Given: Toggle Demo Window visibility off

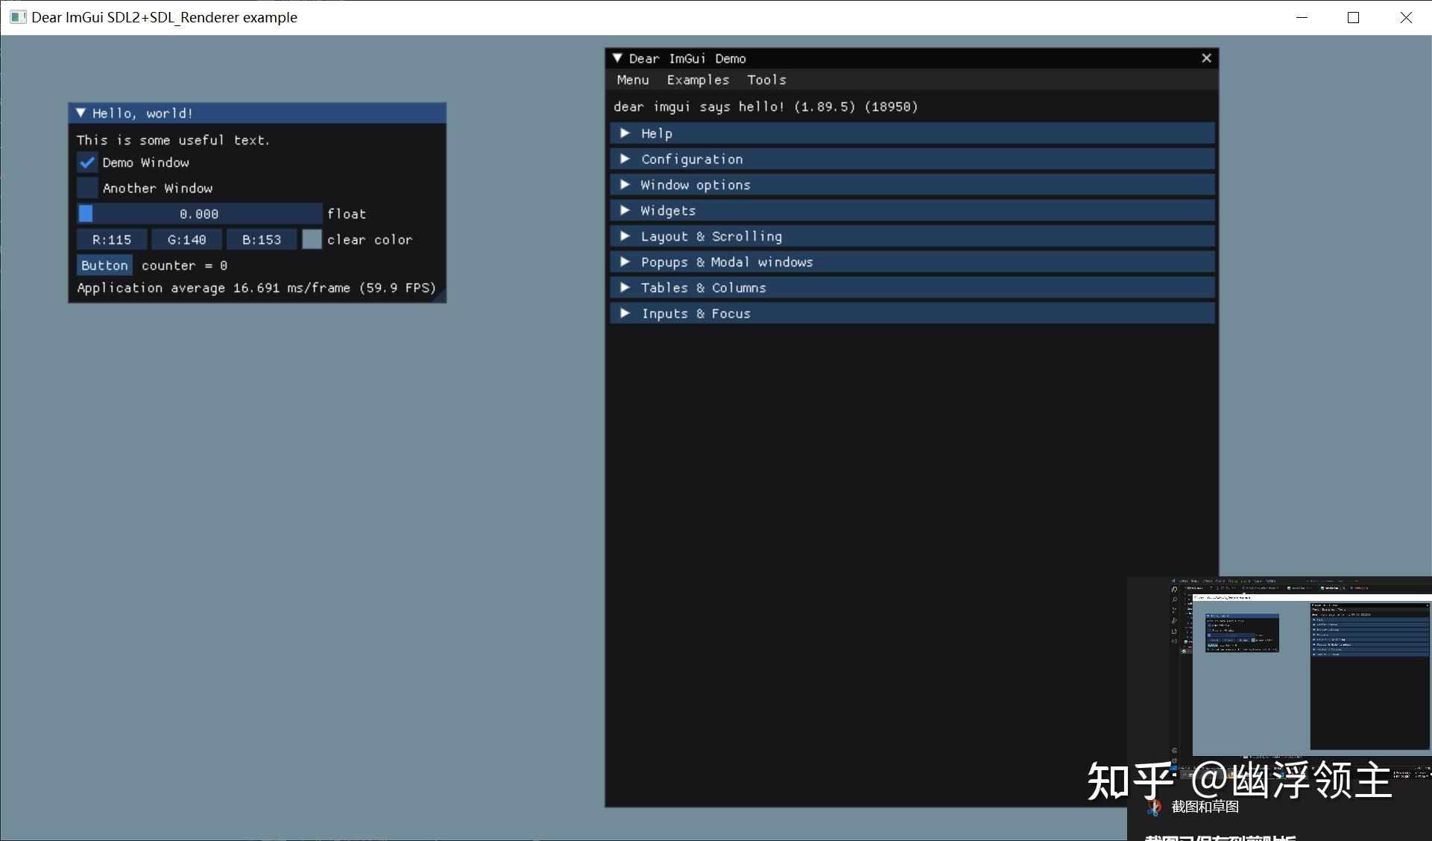Looking at the screenshot, I should [x=86, y=162].
